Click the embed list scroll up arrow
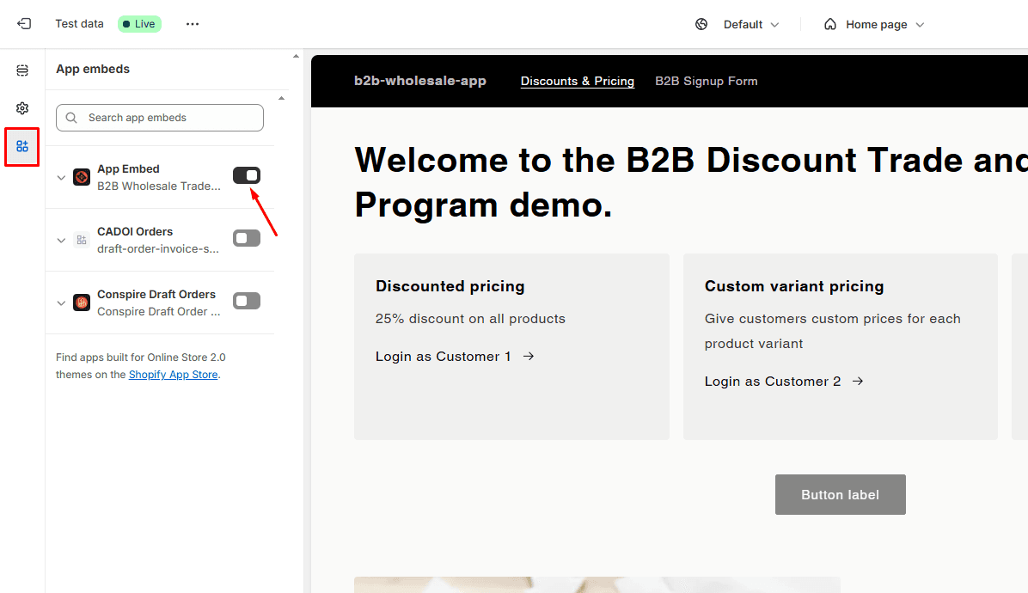 click(281, 98)
